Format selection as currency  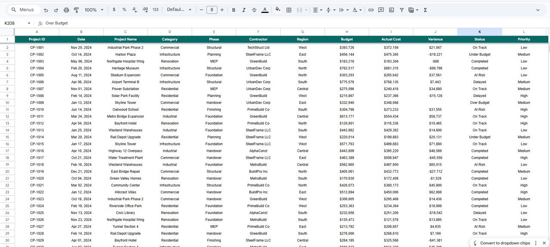pyautogui.click(x=114, y=9)
